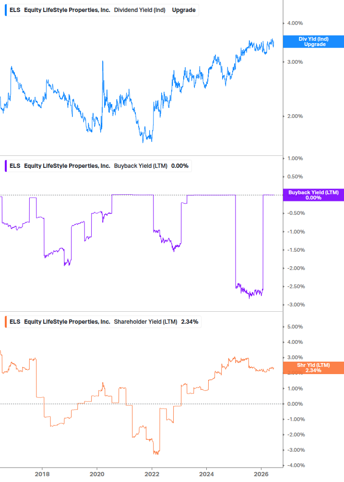Viewport: 344px width, 482px height.
Task: Click the Upgrade link in Dividend Yield legend
Action: (x=184, y=10)
